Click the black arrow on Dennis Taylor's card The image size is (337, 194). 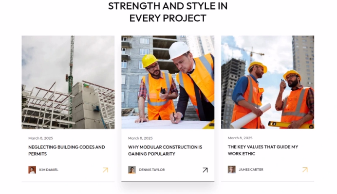[x=205, y=170]
